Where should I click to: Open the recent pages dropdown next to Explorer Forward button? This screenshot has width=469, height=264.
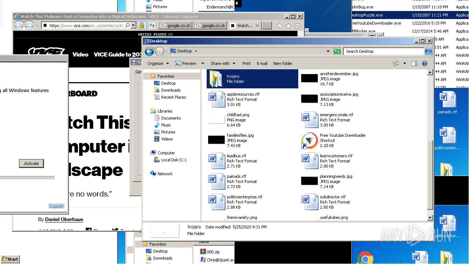pos(166,52)
